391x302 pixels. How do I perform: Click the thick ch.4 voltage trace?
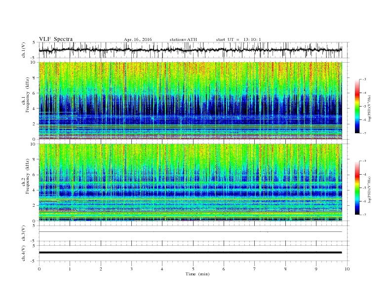click(x=191, y=253)
